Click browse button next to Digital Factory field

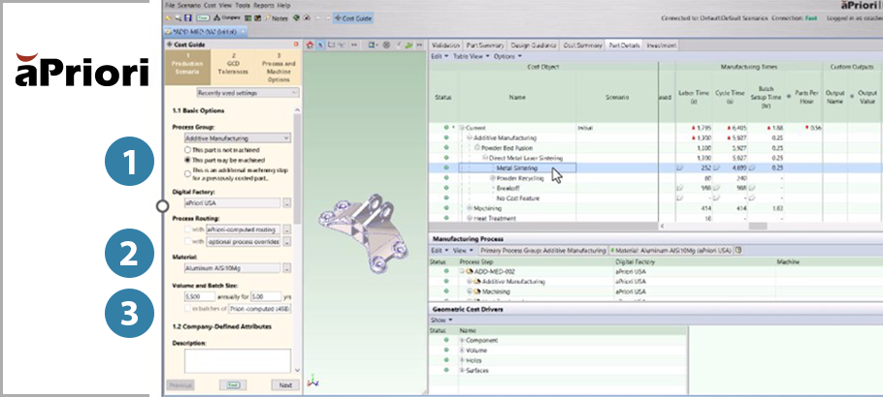(286, 203)
